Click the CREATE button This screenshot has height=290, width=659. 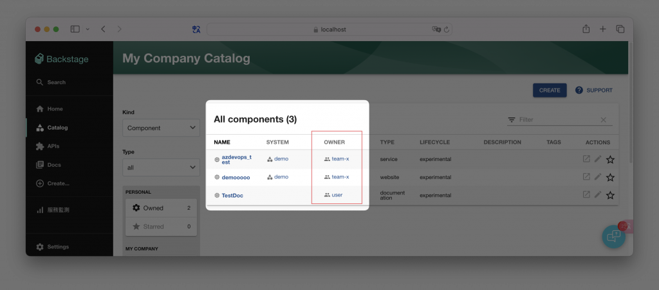pos(550,90)
